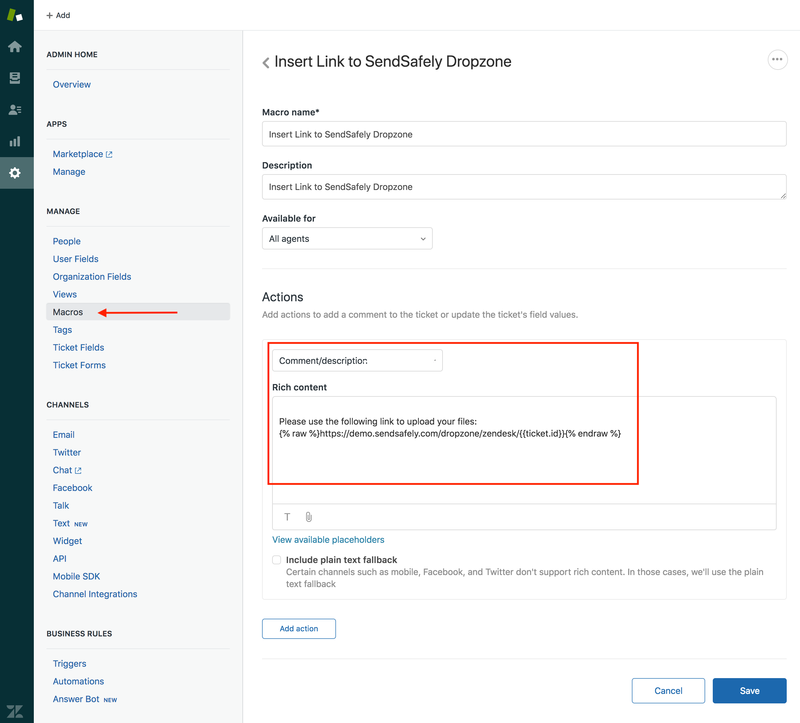Click the Zendesk Support product icon

pyautogui.click(x=15, y=15)
